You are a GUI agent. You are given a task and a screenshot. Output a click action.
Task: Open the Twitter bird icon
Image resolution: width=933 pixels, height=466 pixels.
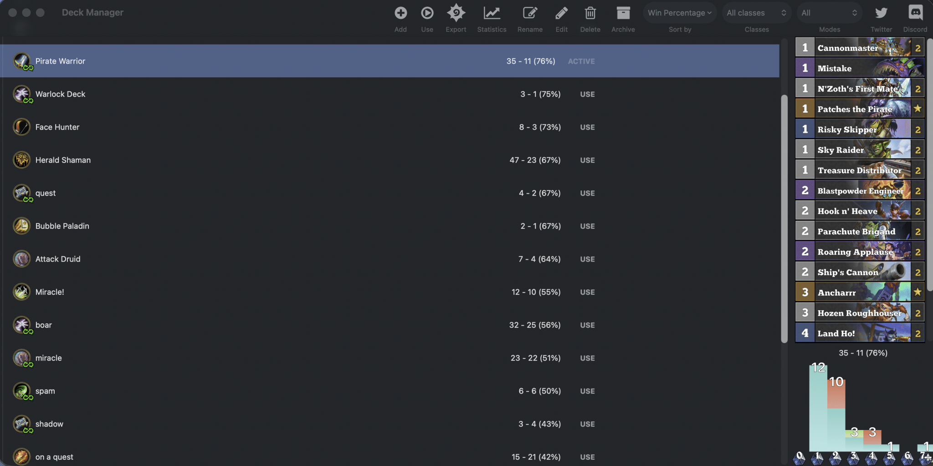click(881, 13)
